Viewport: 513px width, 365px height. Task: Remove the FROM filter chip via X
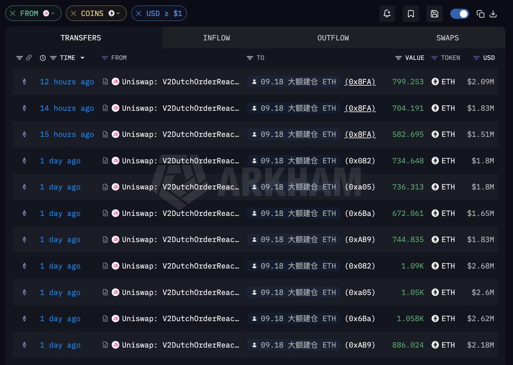tap(13, 14)
